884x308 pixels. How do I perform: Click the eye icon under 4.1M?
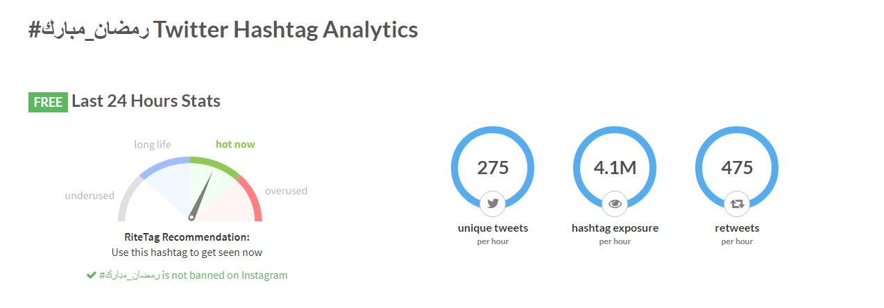coord(615,204)
